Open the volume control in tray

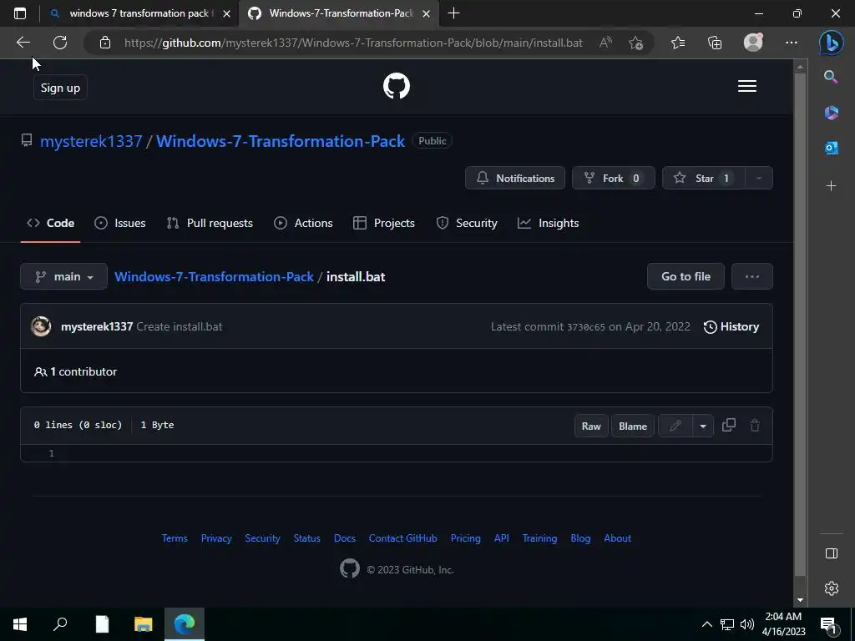[746, 624]
